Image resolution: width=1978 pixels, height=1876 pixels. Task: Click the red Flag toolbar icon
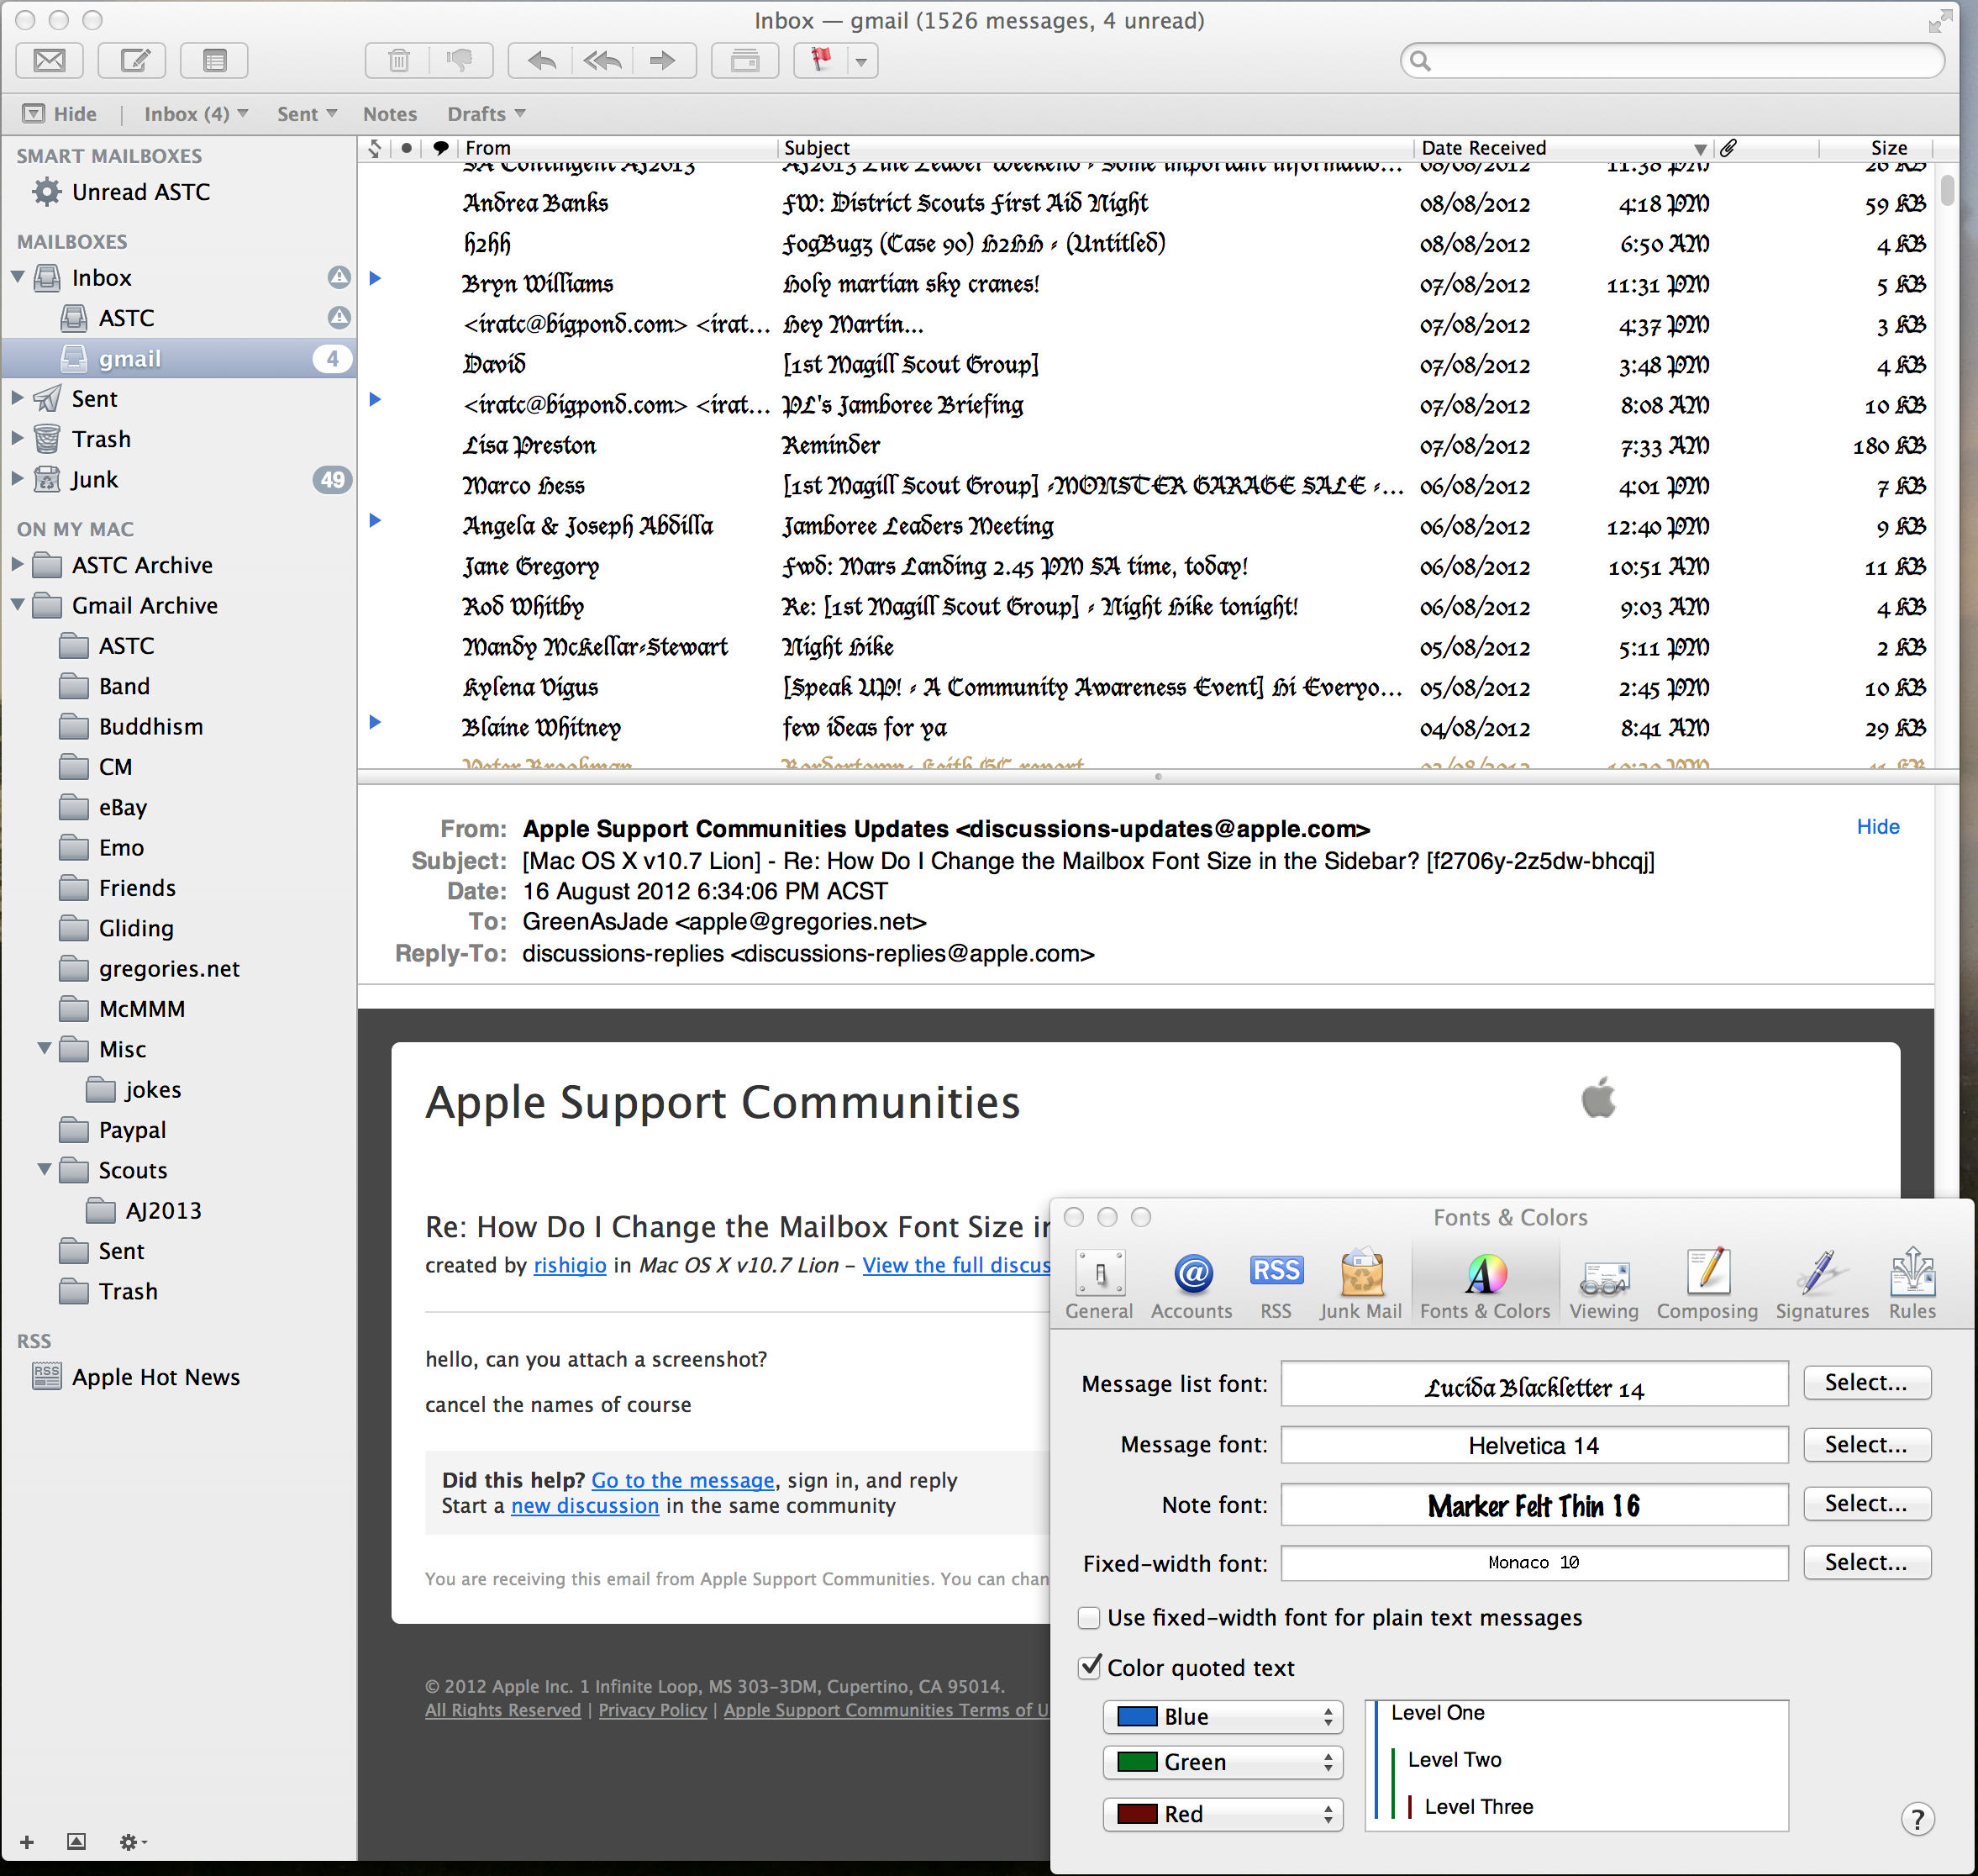[821, 61]
